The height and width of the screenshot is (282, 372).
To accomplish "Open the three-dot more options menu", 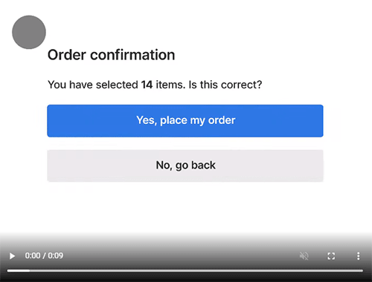I will 358,256.
